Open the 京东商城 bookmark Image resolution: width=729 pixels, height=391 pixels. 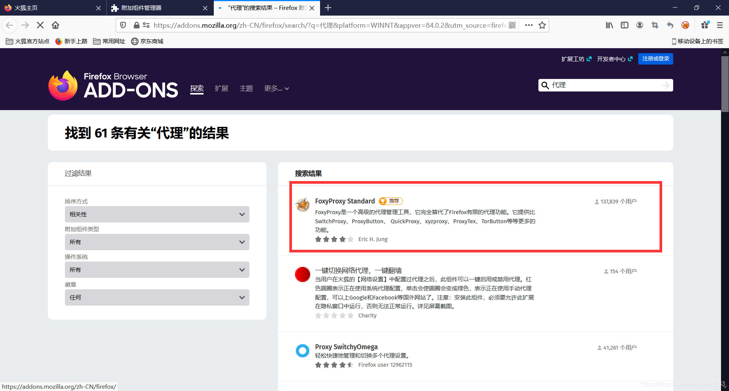(x=147, y=41)
